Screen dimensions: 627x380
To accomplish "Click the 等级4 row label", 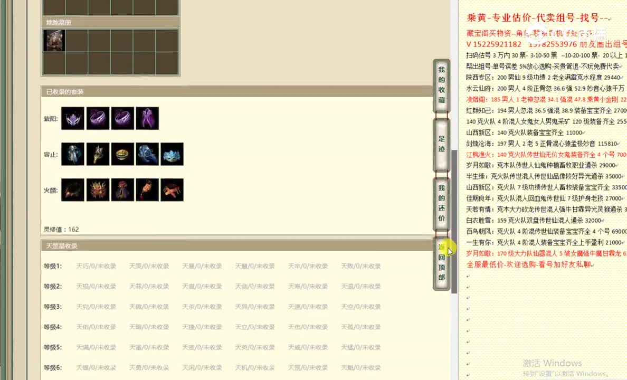I will (x=53, y=327).
